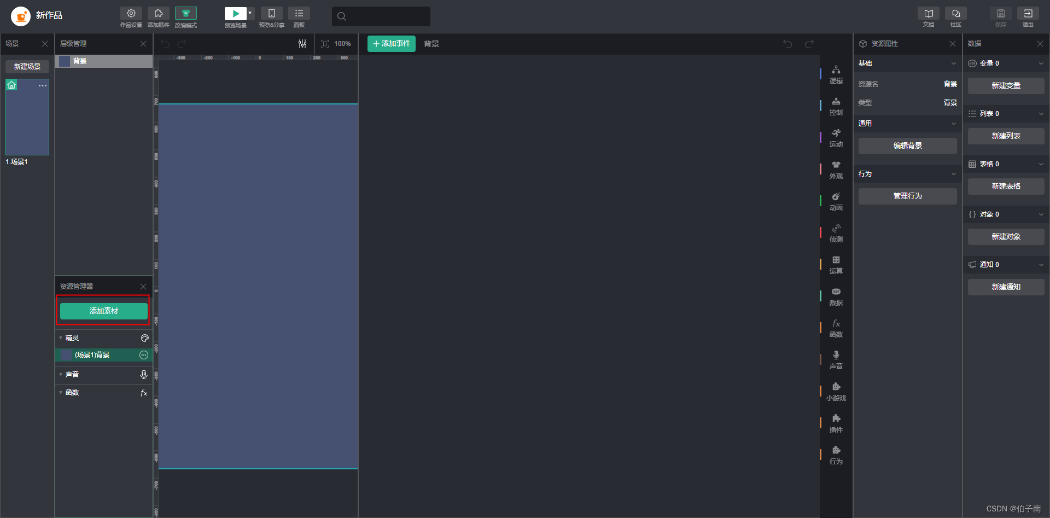The image size is (1050, 518).
Task: Undo in the event editor
Action: pos(787,44)
